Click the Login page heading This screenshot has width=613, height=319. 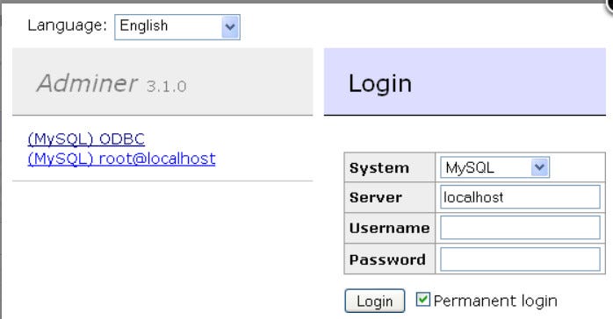(380, 84)
